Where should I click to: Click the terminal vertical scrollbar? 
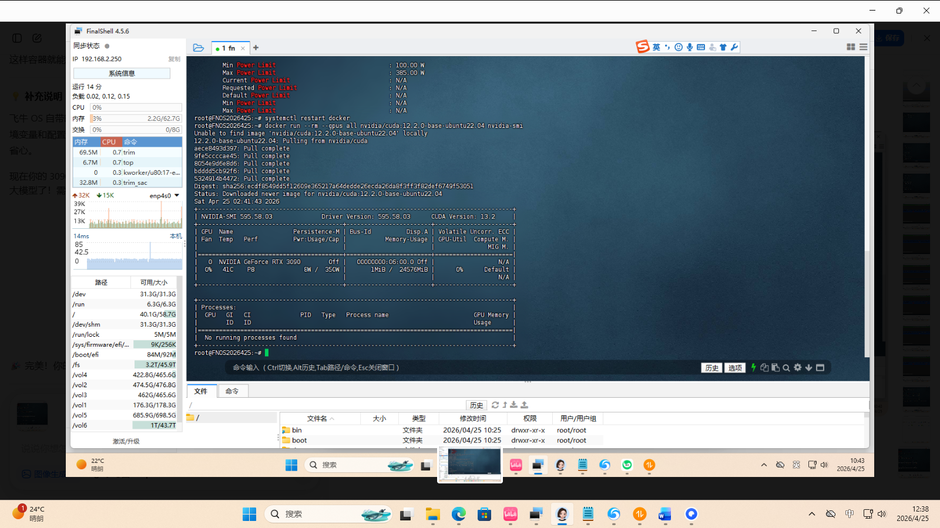click(x=867, y=205)
